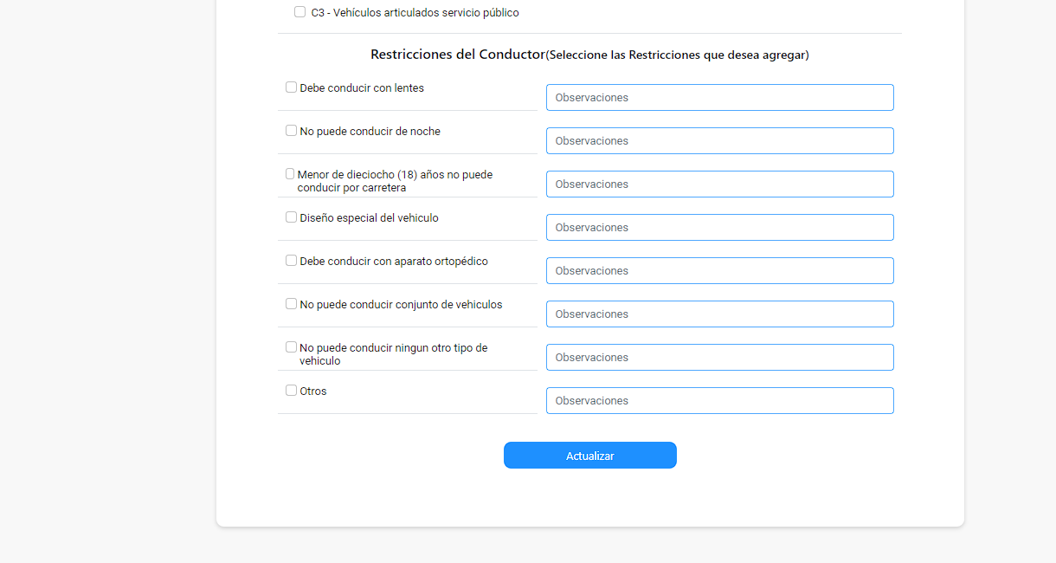This screenshot has width=1056, height=563.
Task: Click 'No puede conducir conjunto de vehiculos' label
Action: pyautogui.click(x=401, y=305)
